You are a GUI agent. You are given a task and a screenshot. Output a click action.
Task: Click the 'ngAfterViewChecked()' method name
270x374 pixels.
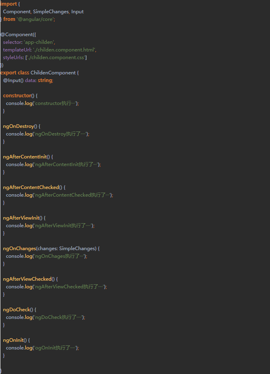[29, 279]
